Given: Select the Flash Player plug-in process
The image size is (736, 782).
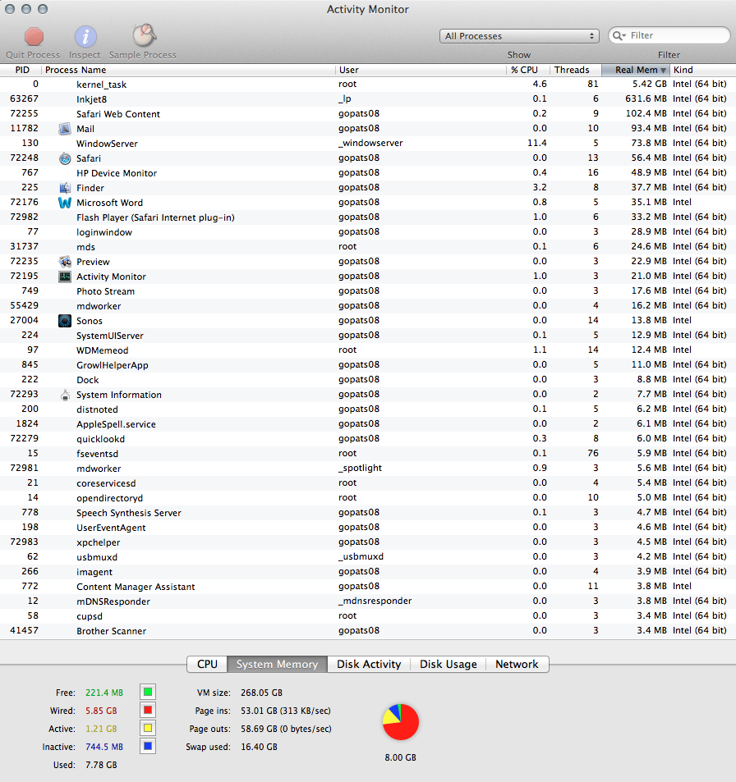Looking at the screenshot, I should (368, 217).
